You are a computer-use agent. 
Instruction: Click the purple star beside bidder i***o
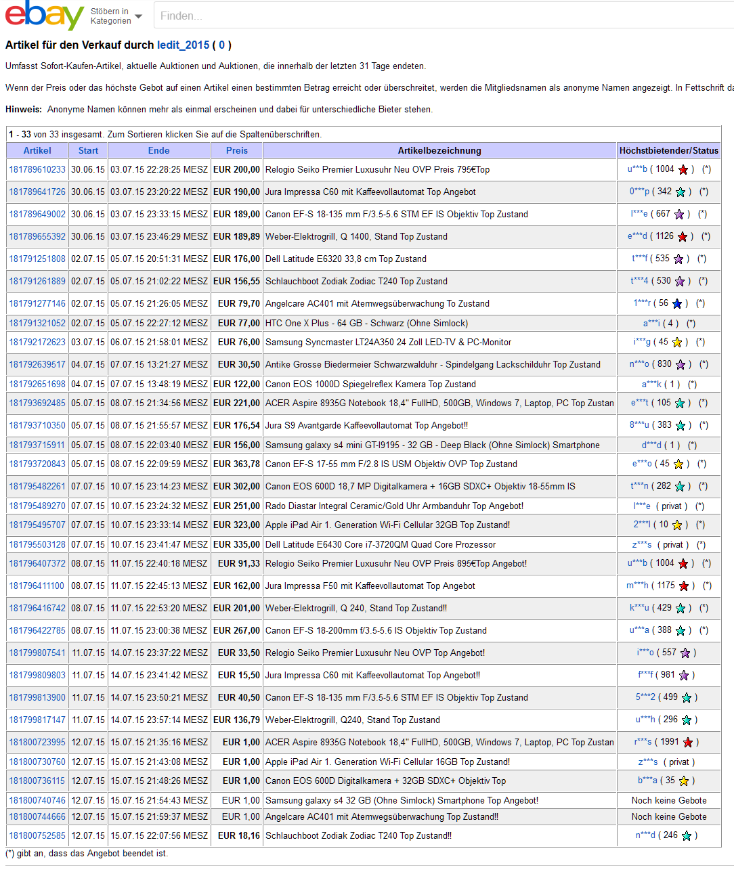tap(685, 653)
